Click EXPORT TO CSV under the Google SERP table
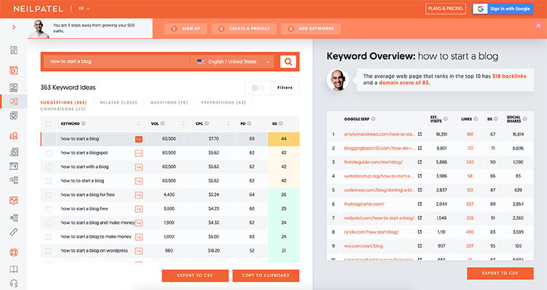 pos(501,274)
